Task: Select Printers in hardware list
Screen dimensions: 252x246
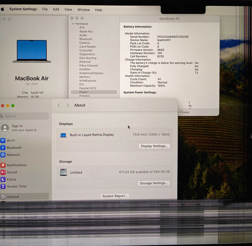Action: 84,96
